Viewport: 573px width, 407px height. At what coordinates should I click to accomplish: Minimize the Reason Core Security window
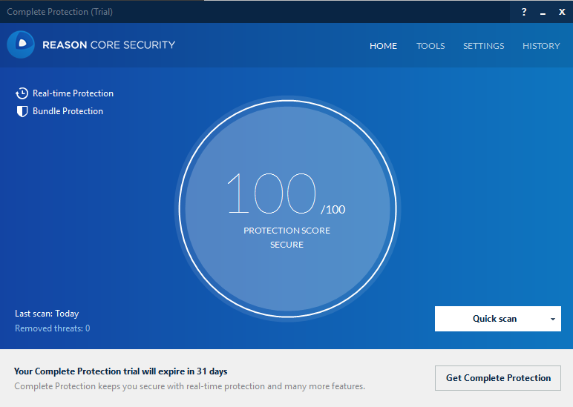pyautogui.click(x=543, y=12)
